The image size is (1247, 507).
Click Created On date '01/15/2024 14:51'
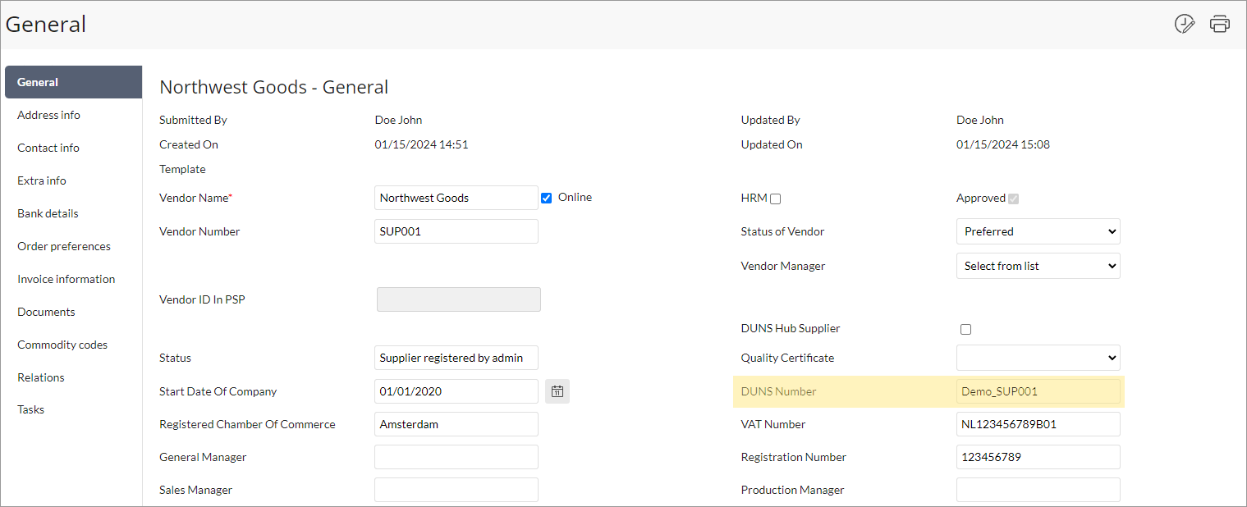tap(422, 144)
